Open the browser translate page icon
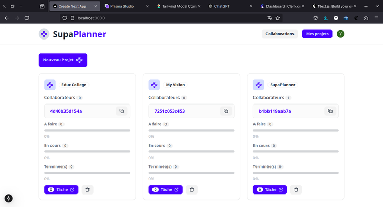Viewport: 383px width, 207px height. [270, 18]
